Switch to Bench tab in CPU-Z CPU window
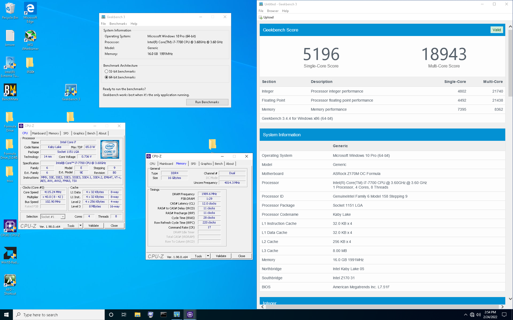513x320 pixels. [x=91, y=133]
